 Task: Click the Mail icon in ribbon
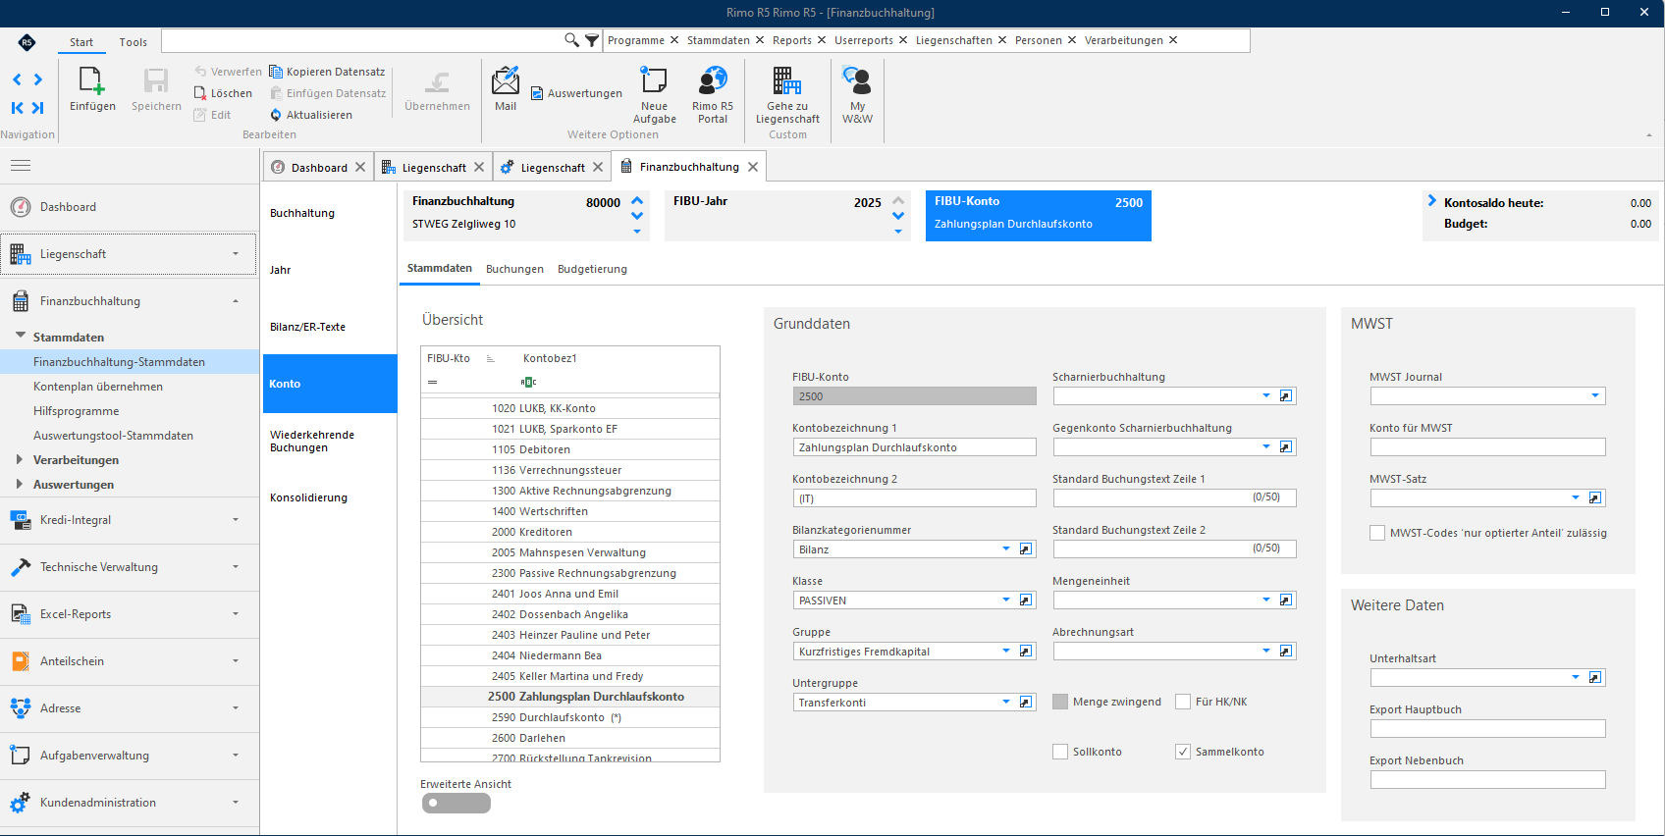click(x=506, y=80)
